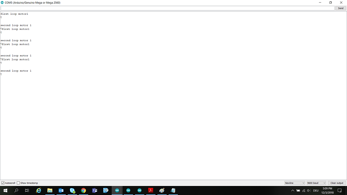Disable the Autoscroll checkbox

click(2, 183)
